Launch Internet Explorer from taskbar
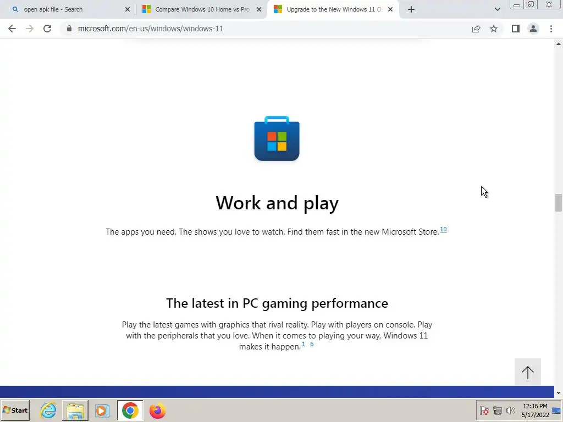This screenshot has height=422, width=563. tap(48, 410)
